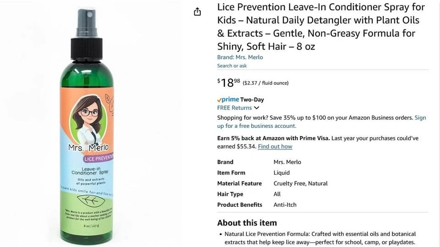440x247 pixels.
Task: Click the per fluid ounce price note
Action: [x=265, y=83]
